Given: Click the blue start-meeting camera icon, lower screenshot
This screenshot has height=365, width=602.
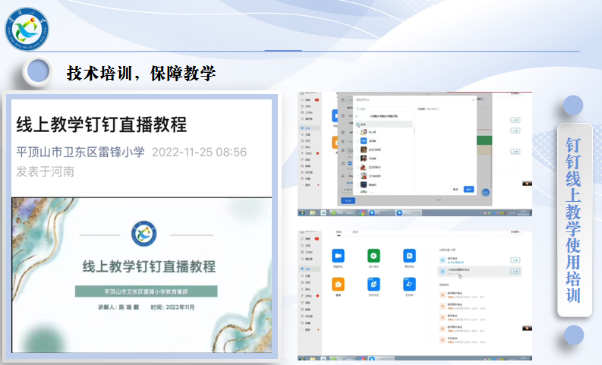Looking at the screenshot, I should click(x=338, y=256).
